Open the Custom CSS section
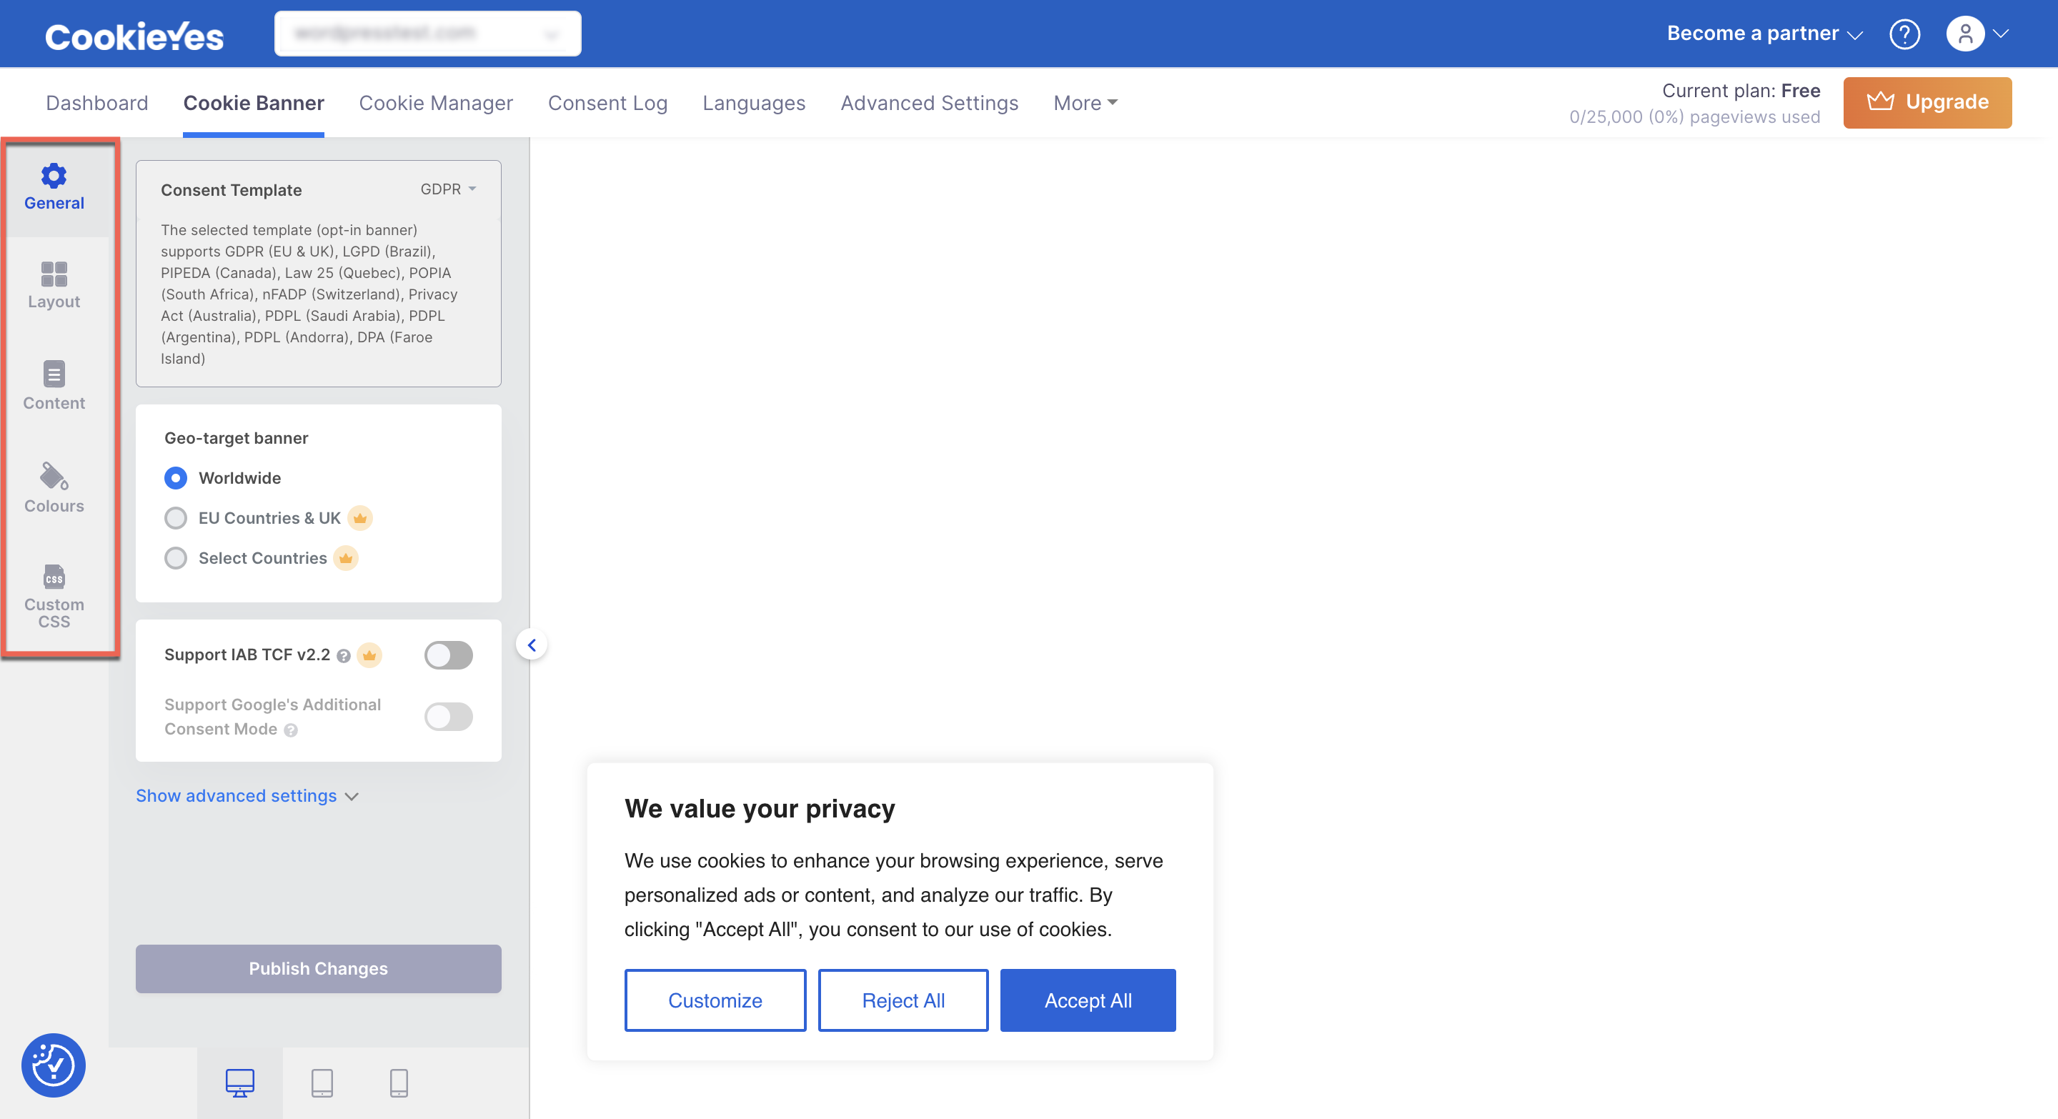This screenshot has width=2058, height=1119. pyautogui.click(x=54, y=596)
